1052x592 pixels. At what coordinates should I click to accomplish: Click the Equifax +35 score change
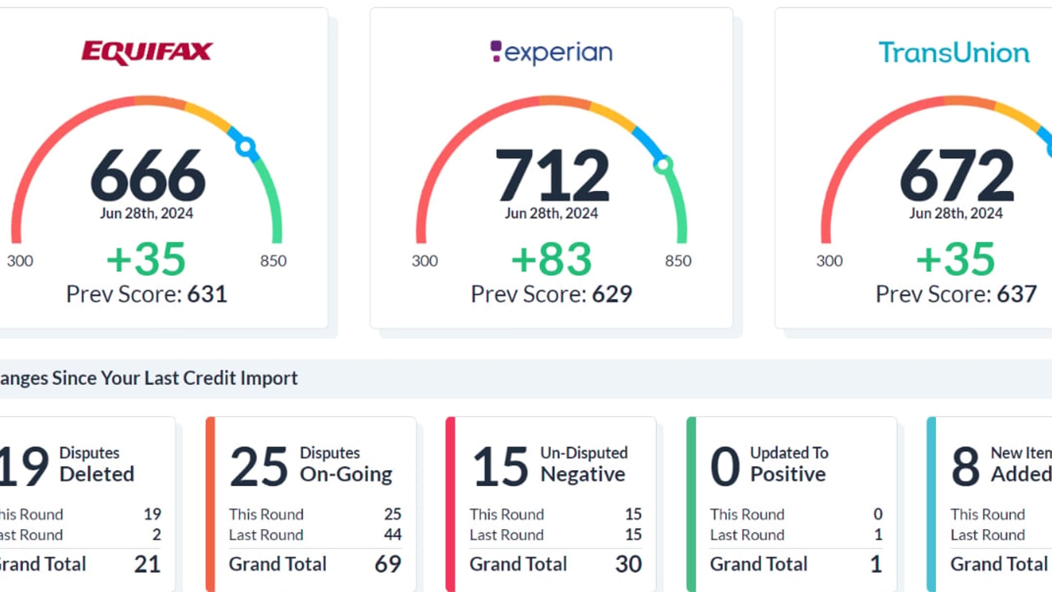point(146,259)
